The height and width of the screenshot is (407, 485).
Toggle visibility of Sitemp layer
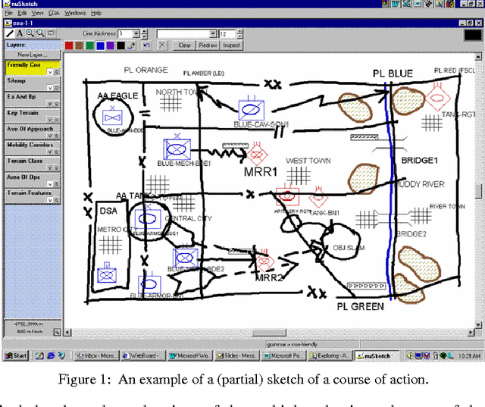click(x=51, y=88)
